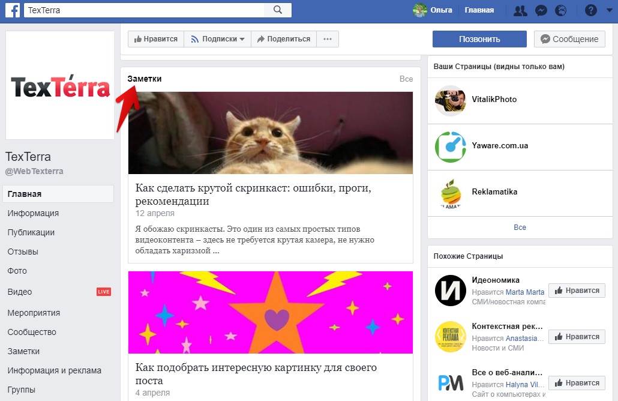Viewport: 618px width, 401px height.
Task: Click the Facebook logo icon
Action: tap(12, 10)
